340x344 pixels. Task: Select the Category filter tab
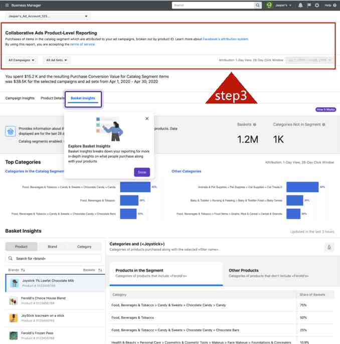click(x=84, y=247)
